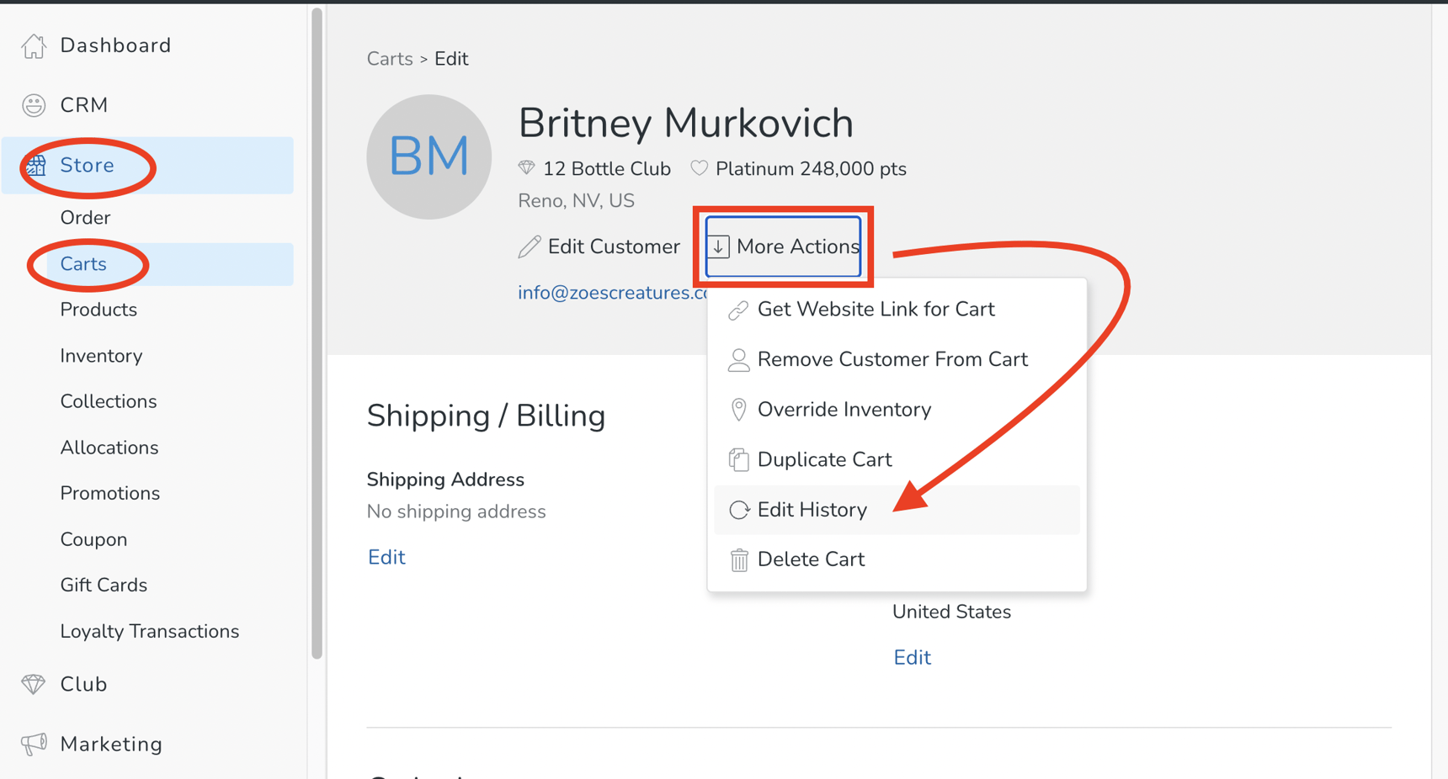This screenshot has width=1448, height=779.
Task: Click the trash icon next to Delete Cart
Action: tap(739, 559)
